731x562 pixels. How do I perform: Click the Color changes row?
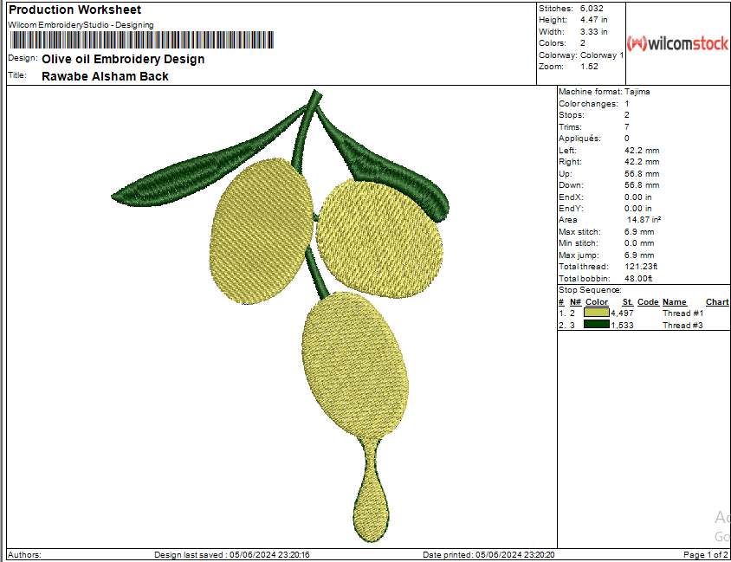click(x=594, y=103)
